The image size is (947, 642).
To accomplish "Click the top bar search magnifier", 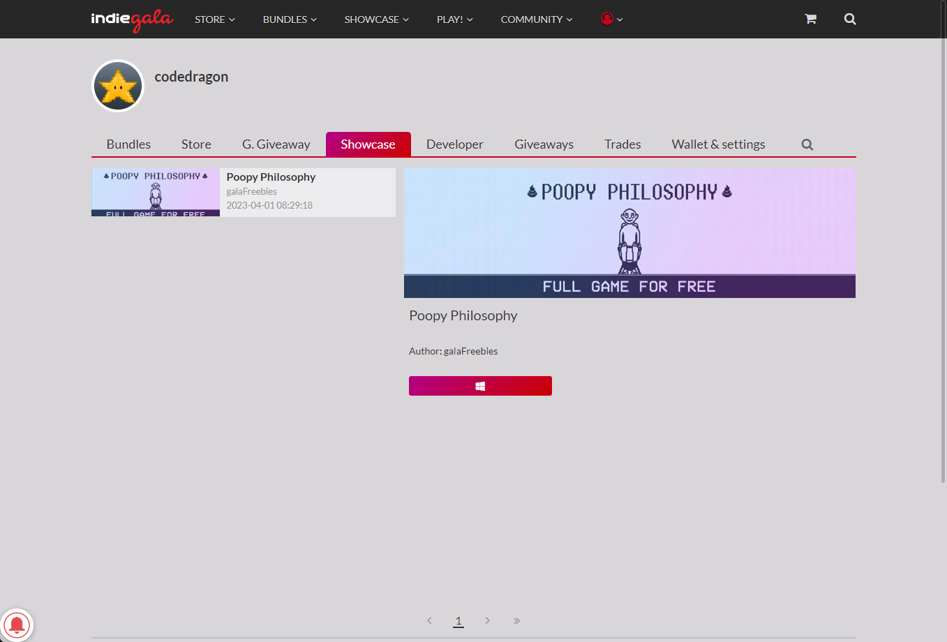I will [x=850, y=19].
